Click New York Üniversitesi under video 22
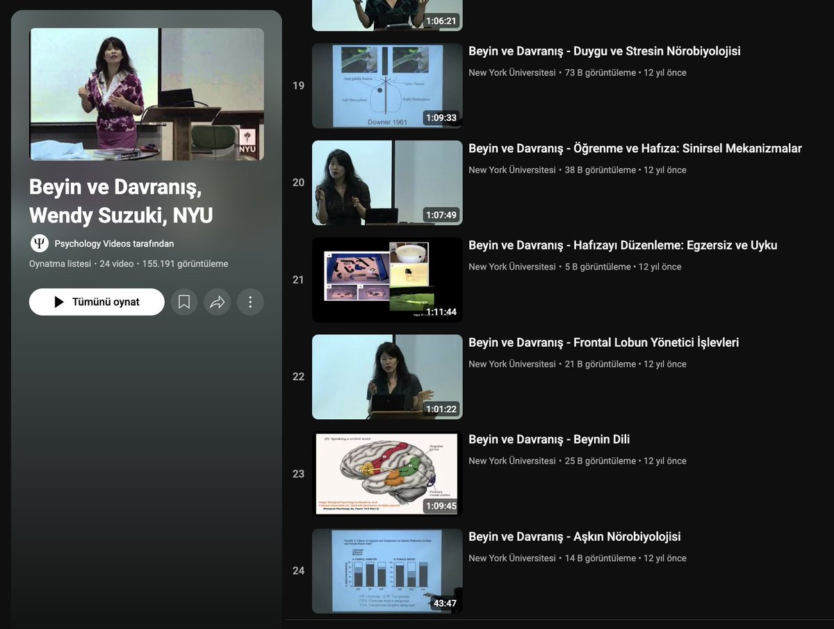The image size is (834, 629). coord(512,364)
